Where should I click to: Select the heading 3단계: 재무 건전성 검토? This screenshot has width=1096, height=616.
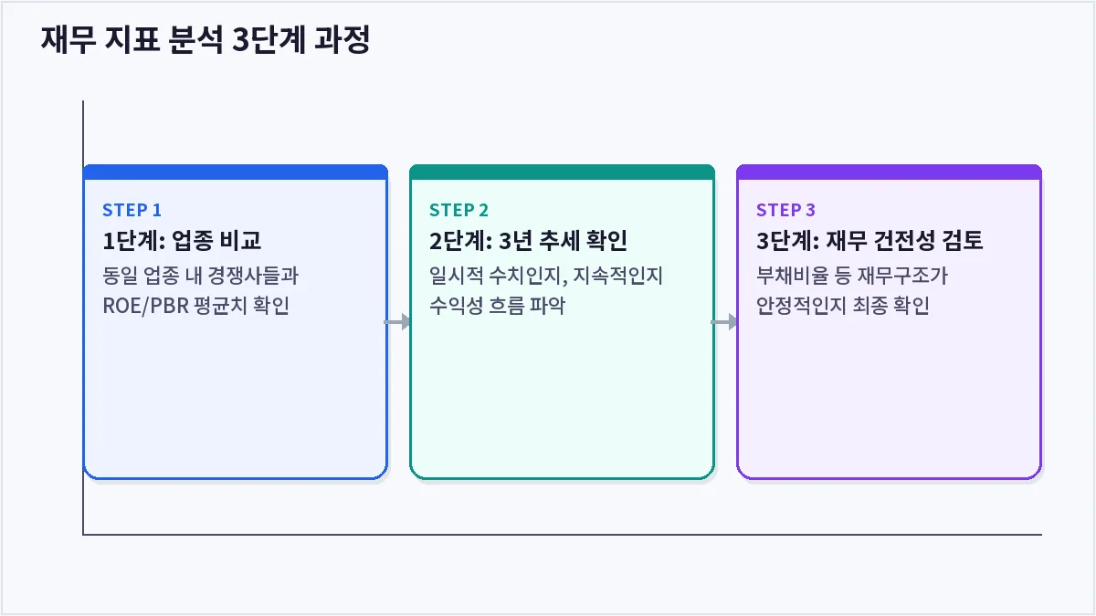coord(869,241)
